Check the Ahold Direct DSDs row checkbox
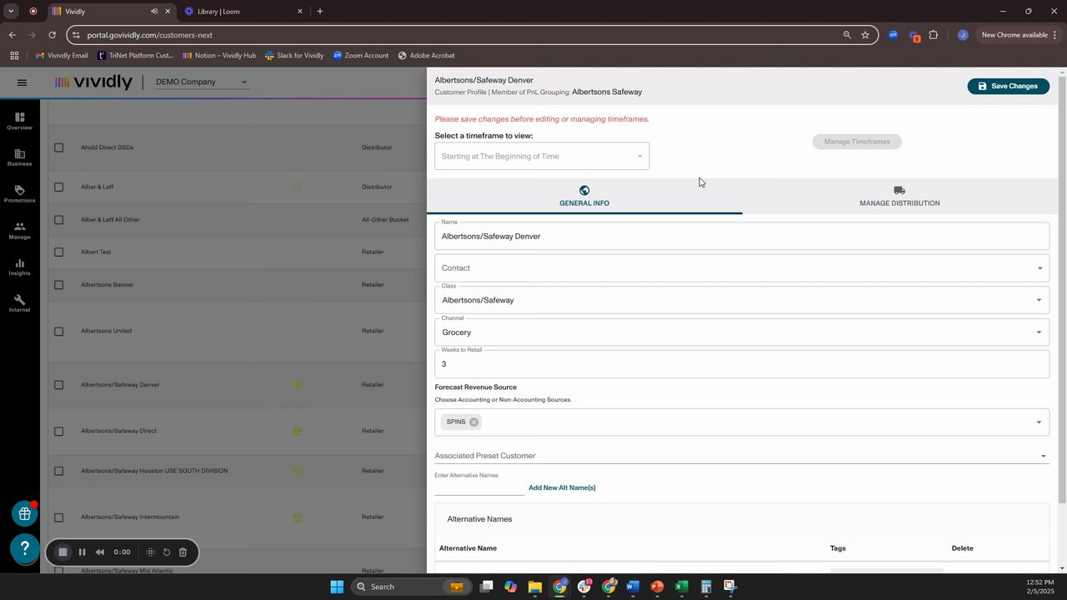1067x600 pixels. tap(58, 147)
